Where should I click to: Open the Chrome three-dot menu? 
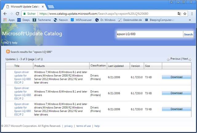pos(192,14)
